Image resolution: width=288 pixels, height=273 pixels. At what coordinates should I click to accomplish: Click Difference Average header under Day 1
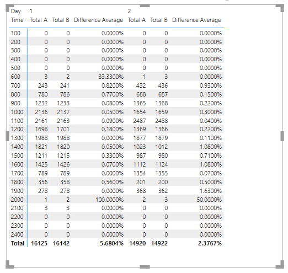[98, 20]
